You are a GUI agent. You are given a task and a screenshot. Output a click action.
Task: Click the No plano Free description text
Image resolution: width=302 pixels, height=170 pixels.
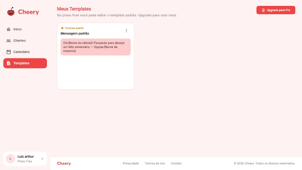pos(117,15)
